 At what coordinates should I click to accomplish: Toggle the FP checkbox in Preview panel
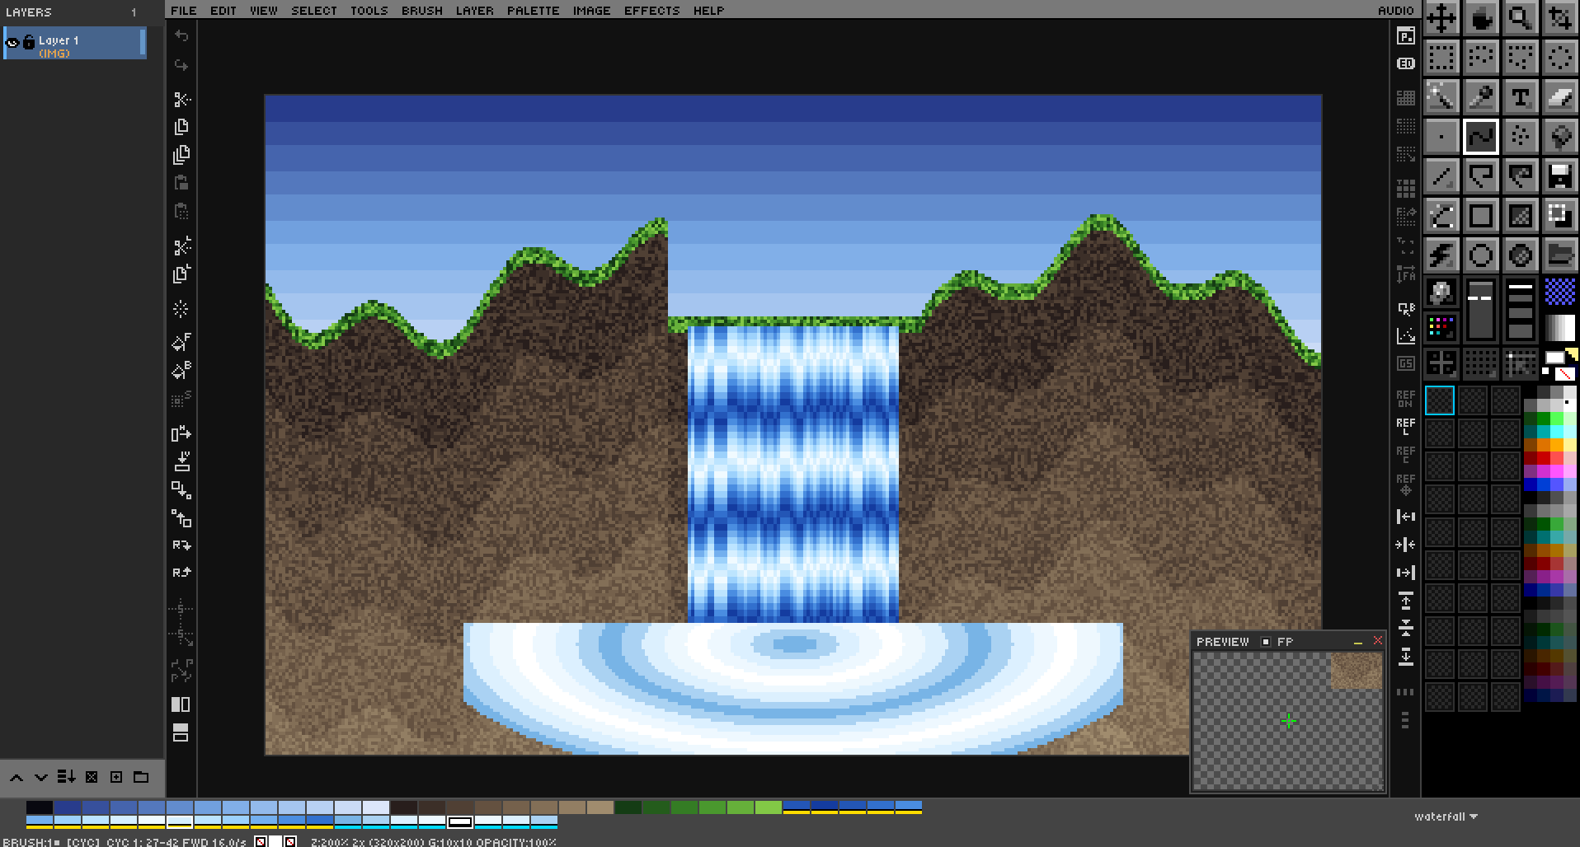click(x=1266, y=641)
